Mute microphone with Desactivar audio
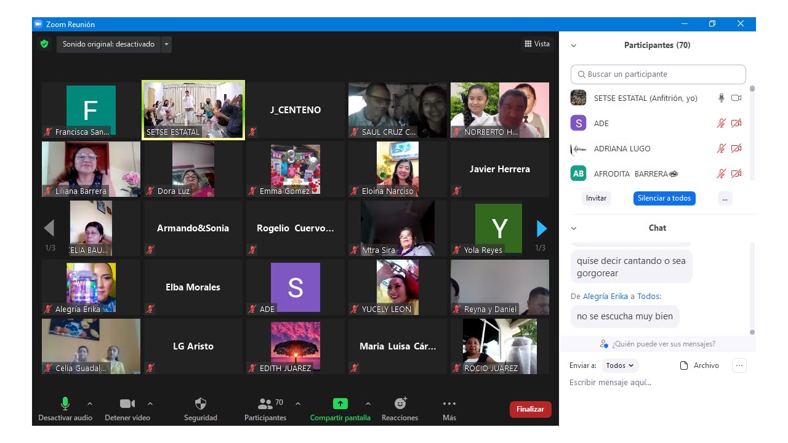Viewport: 788px width, 443px height. point(65,404)
